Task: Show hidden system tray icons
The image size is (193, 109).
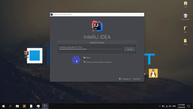Action: 160,106
